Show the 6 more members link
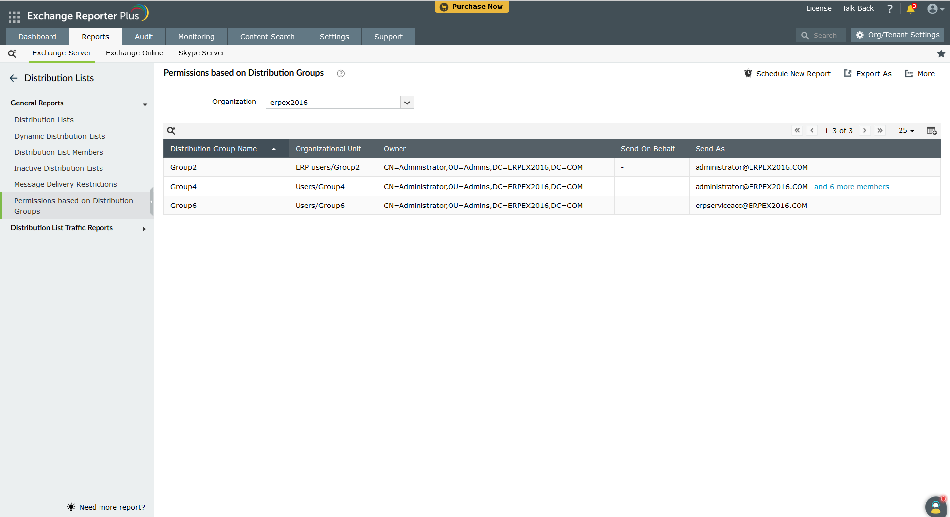Screen dimensions: 950x517 851,187
